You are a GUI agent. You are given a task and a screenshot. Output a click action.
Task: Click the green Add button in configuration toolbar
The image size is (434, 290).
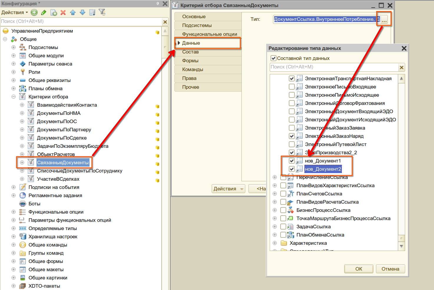[34, 12]
